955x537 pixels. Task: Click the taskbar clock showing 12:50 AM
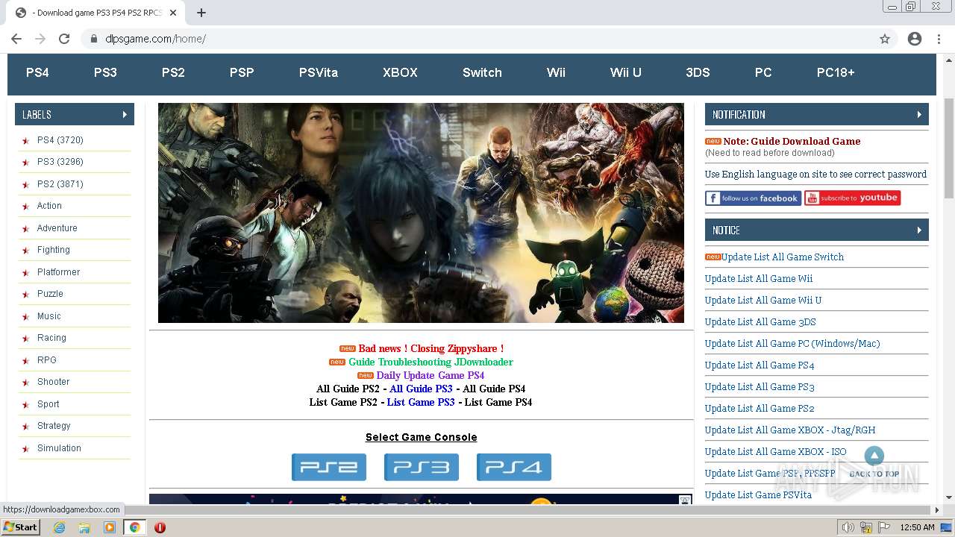pyautogui.click(x=917, y=527)
